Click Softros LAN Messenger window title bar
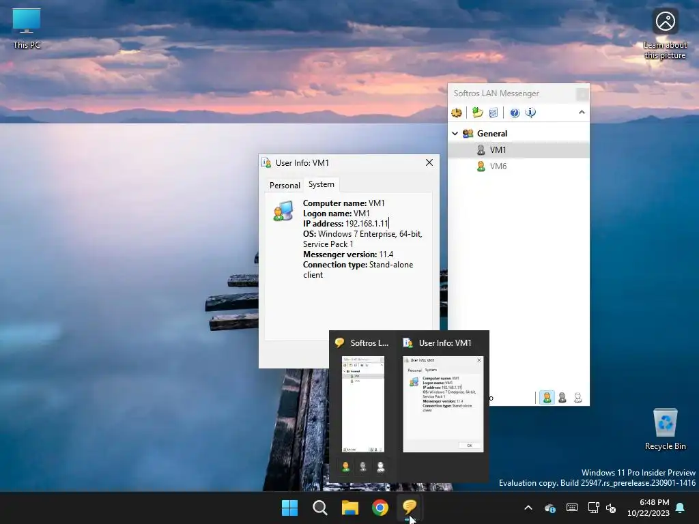This screenshot has height=524, width=699. (x=513, y=93)
